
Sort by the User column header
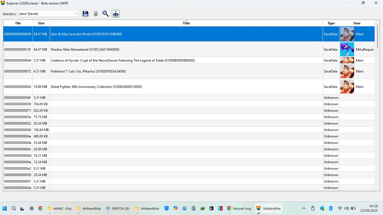tap(357, 23)
